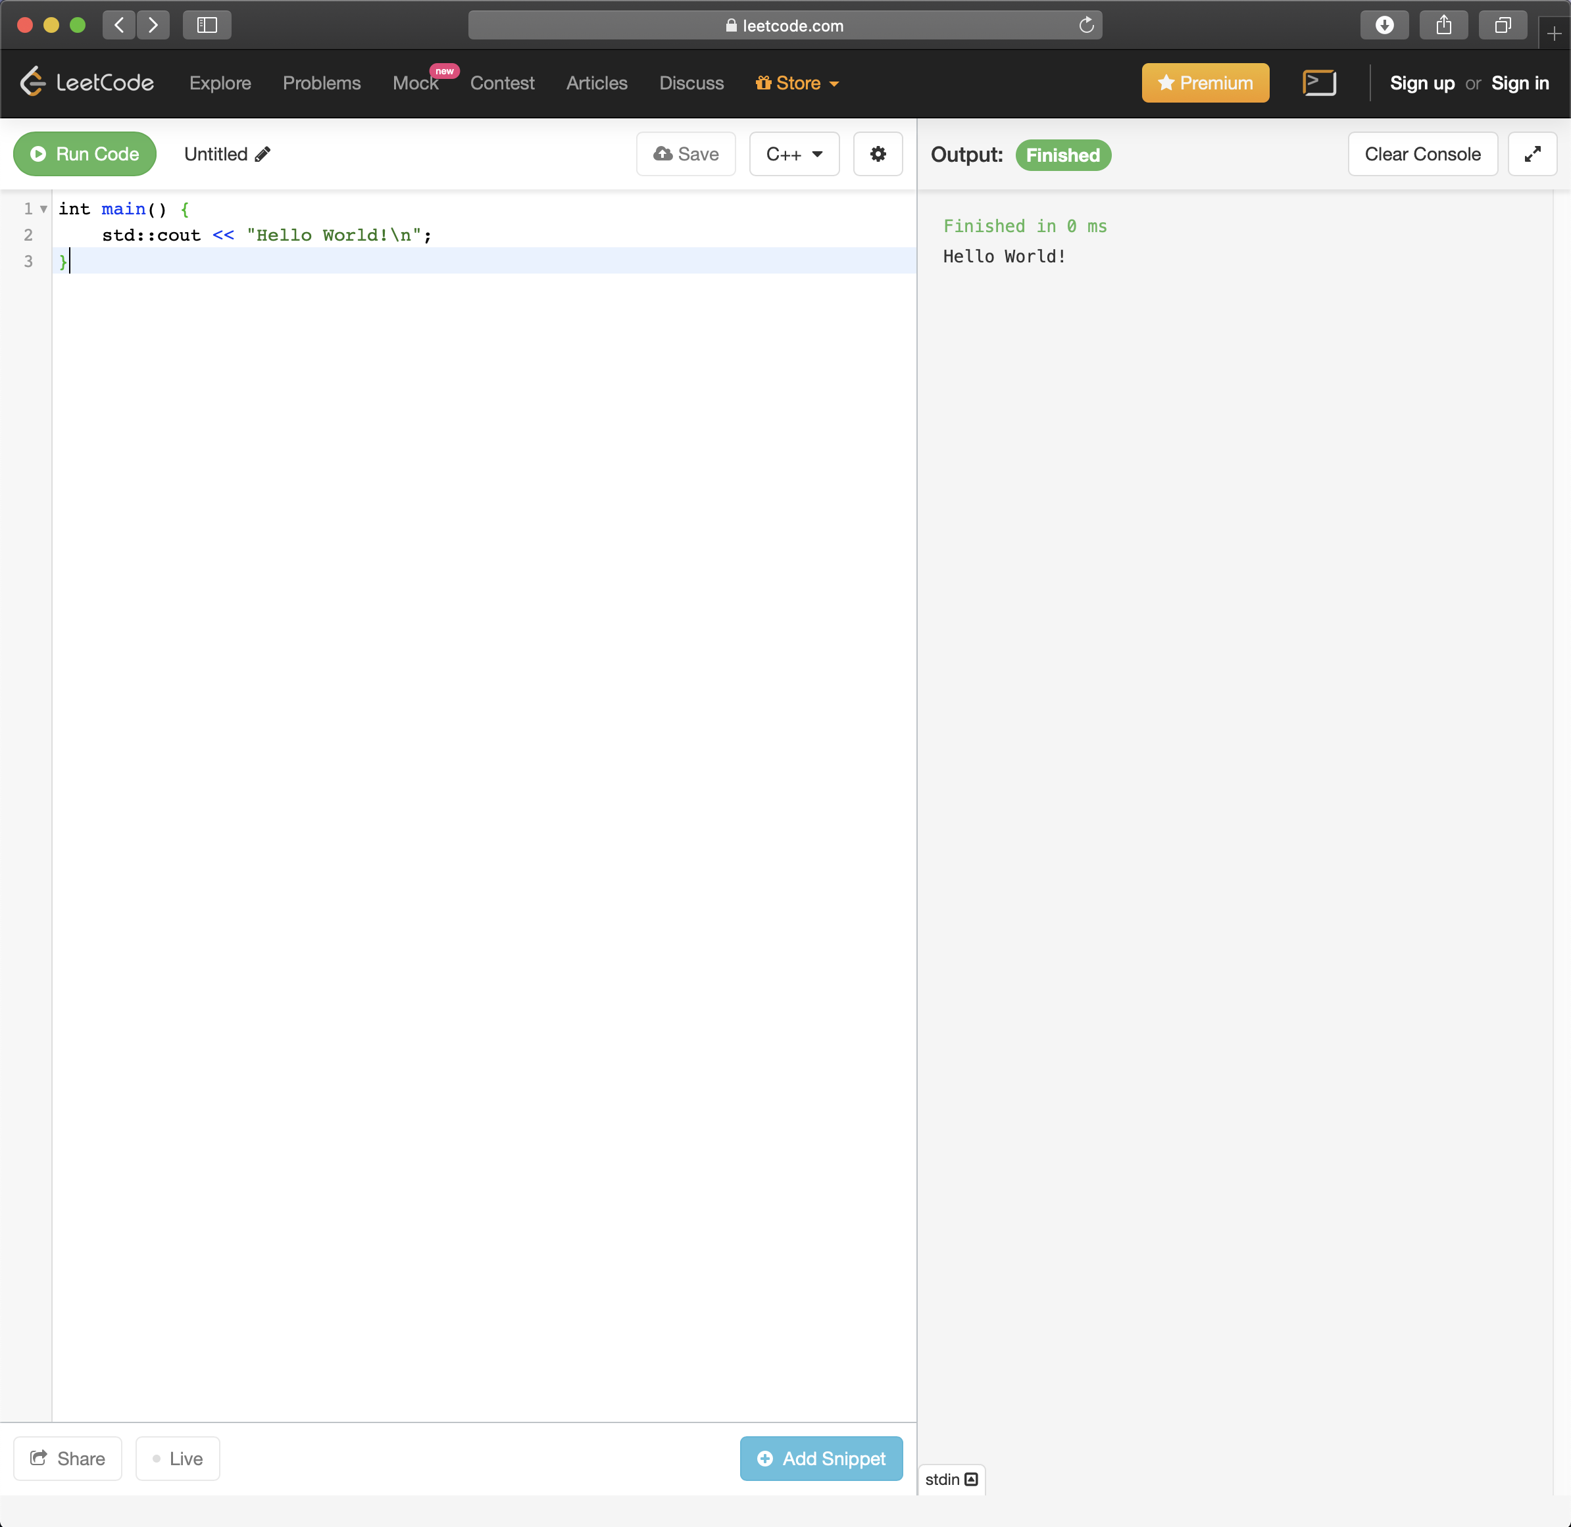Toggle the stdin input panel
The image size is (1571, 1527).
(951, 1479)
